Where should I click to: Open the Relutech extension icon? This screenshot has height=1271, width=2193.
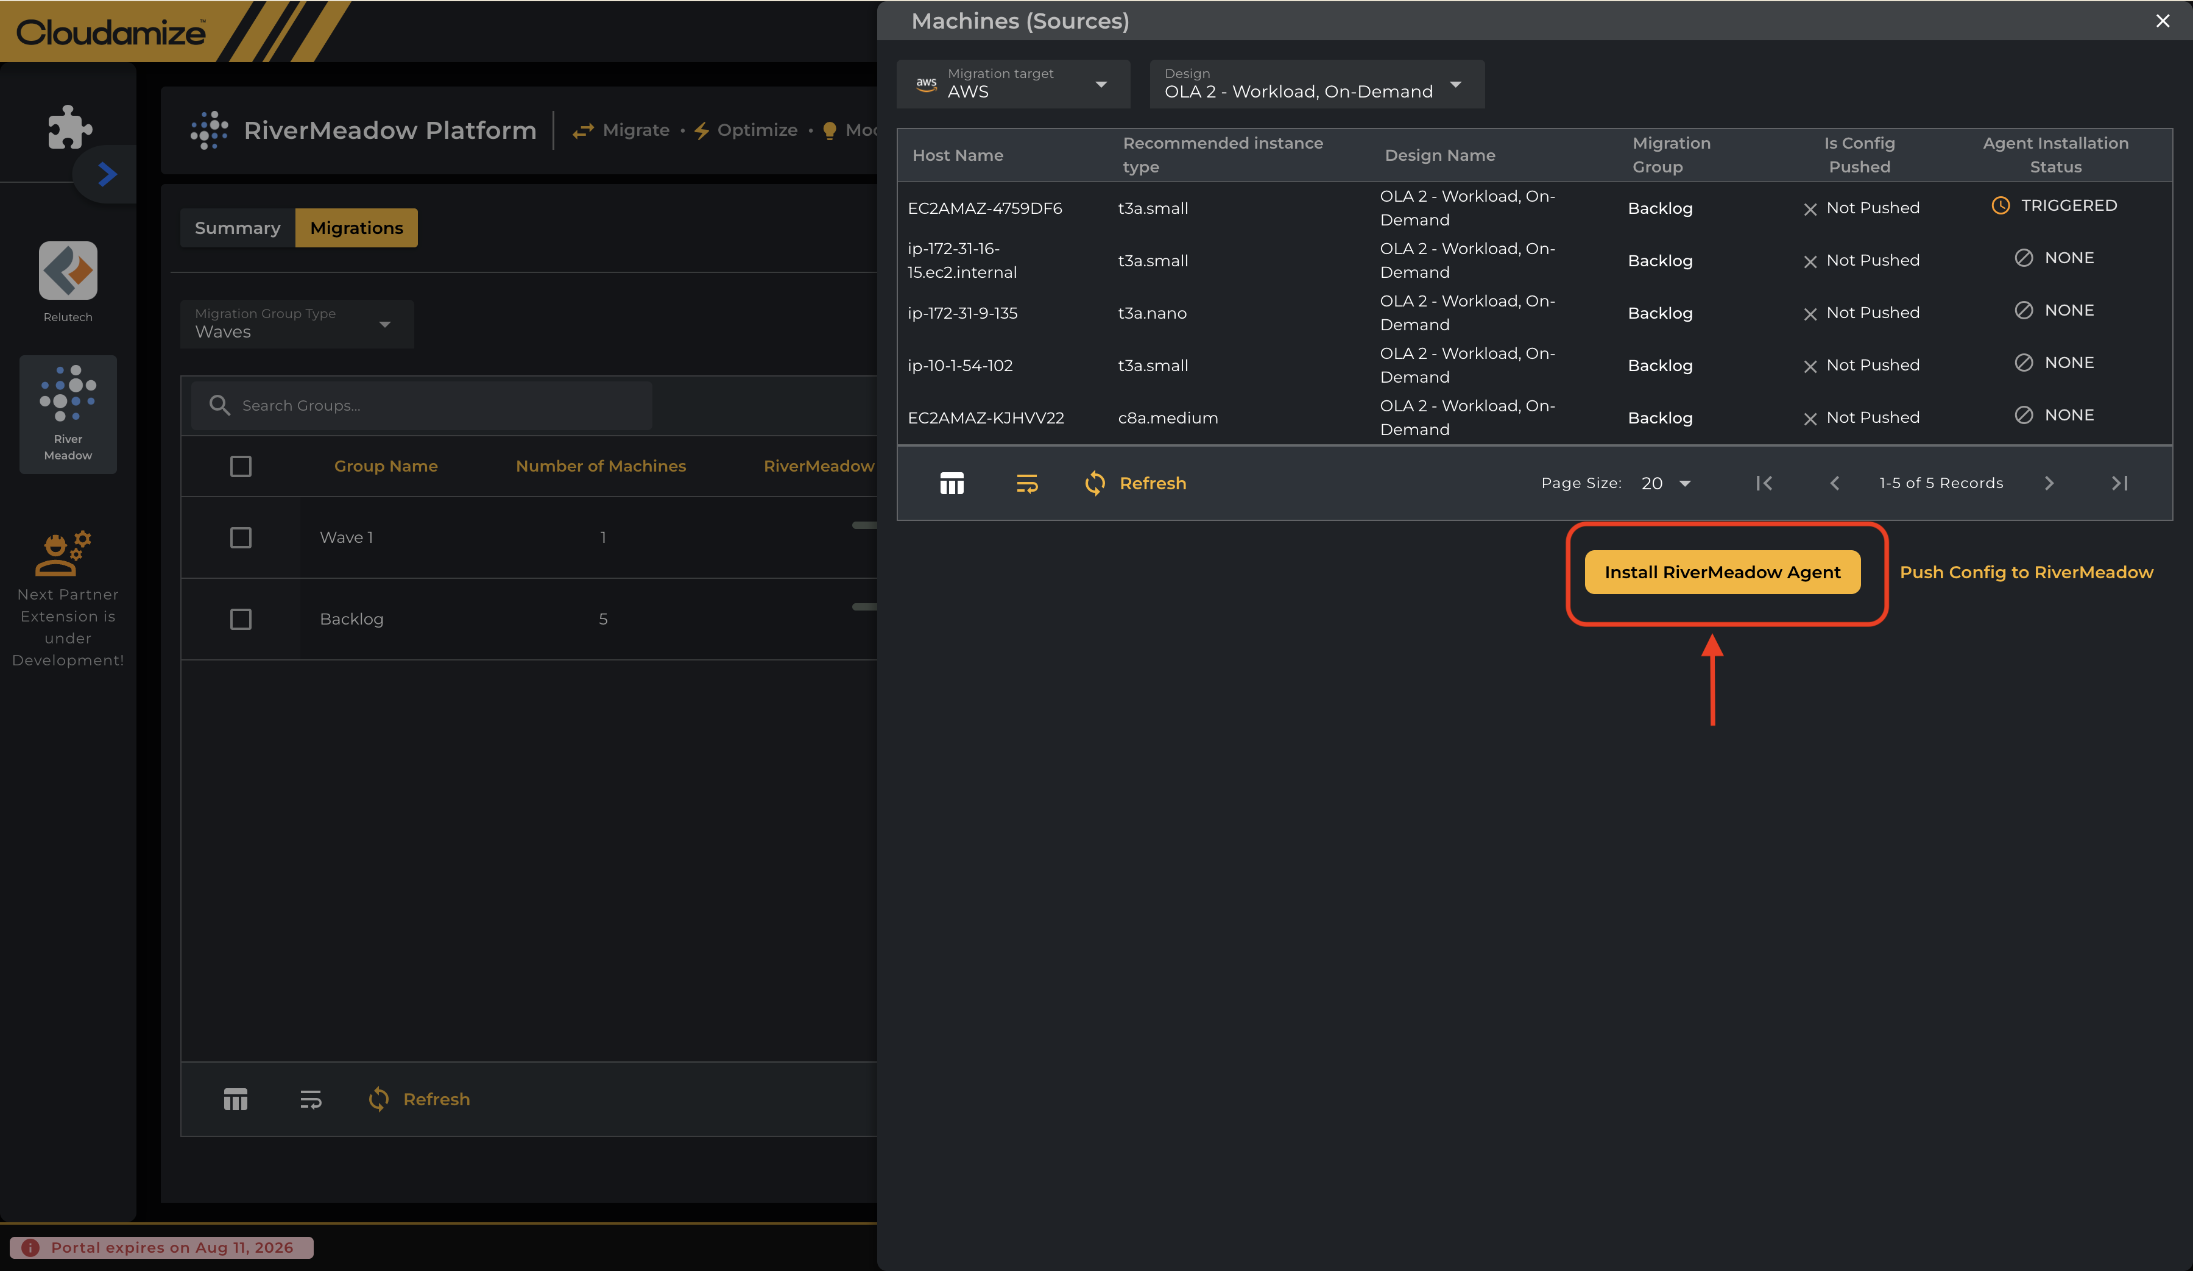pos(68,271)
